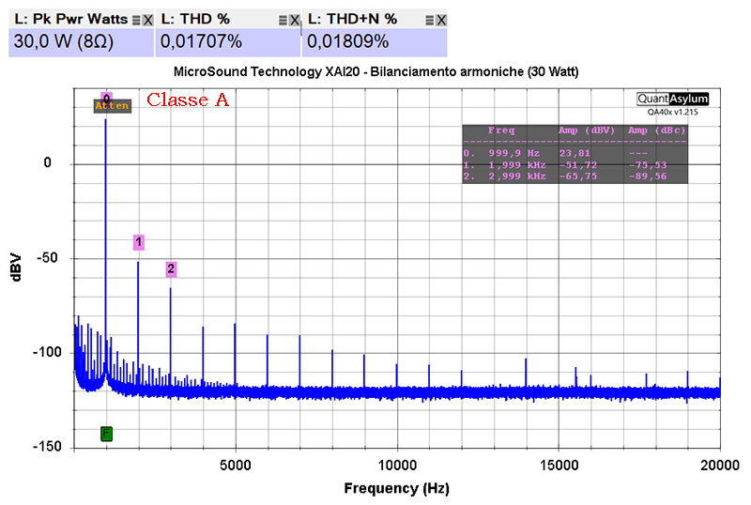
Task: Click the L: Pk Pwr Watts title
Action: 71,19
